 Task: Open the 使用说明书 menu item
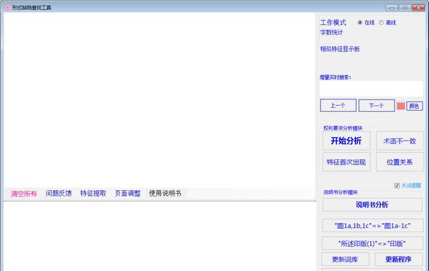[x=165, y=193]
